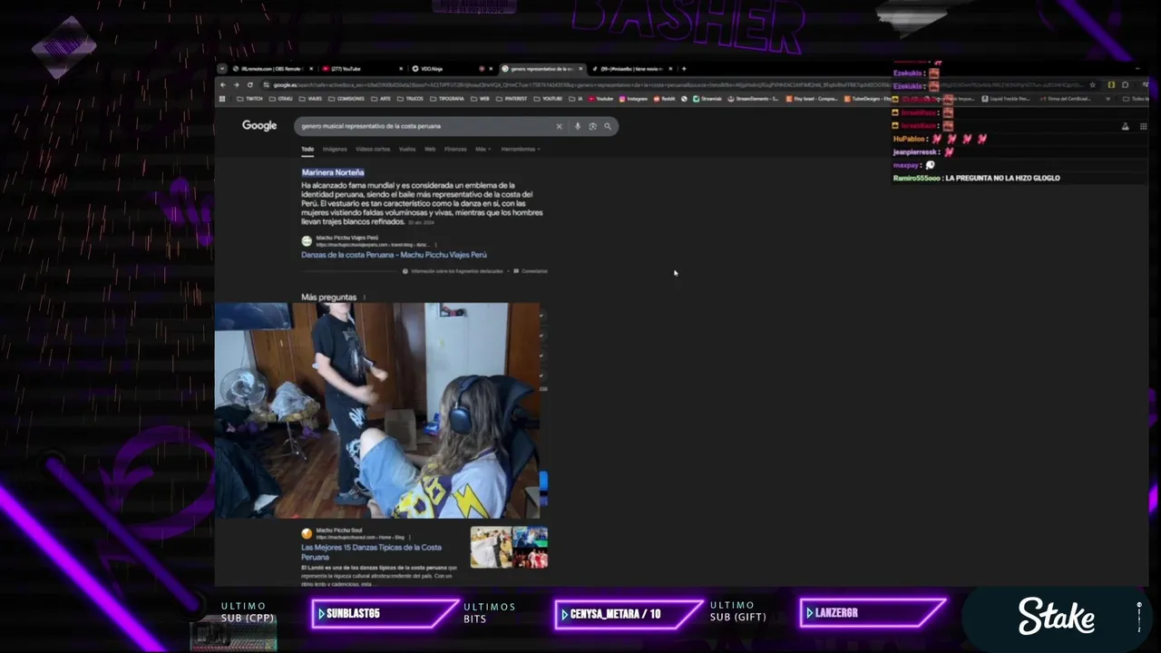Open the StreamElements bookmark
This screenshot has height=653, width=1161.
tap(753, 99)
